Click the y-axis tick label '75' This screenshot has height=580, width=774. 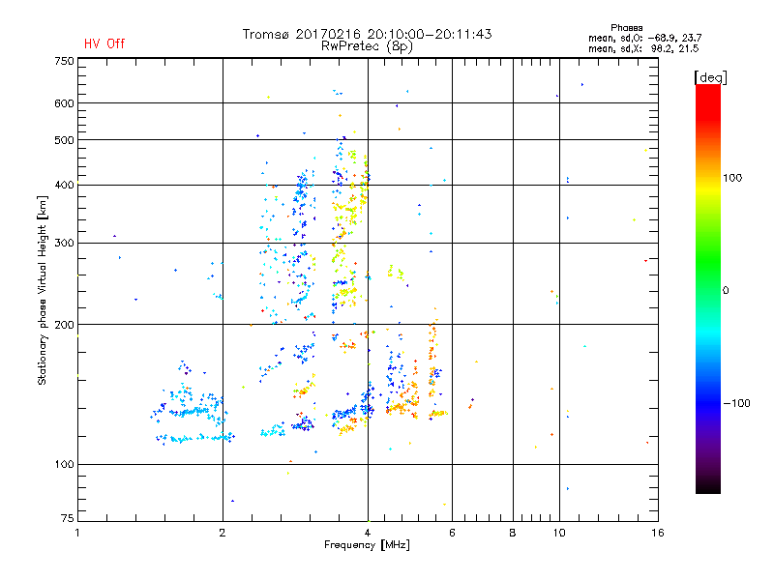point(68,518)
